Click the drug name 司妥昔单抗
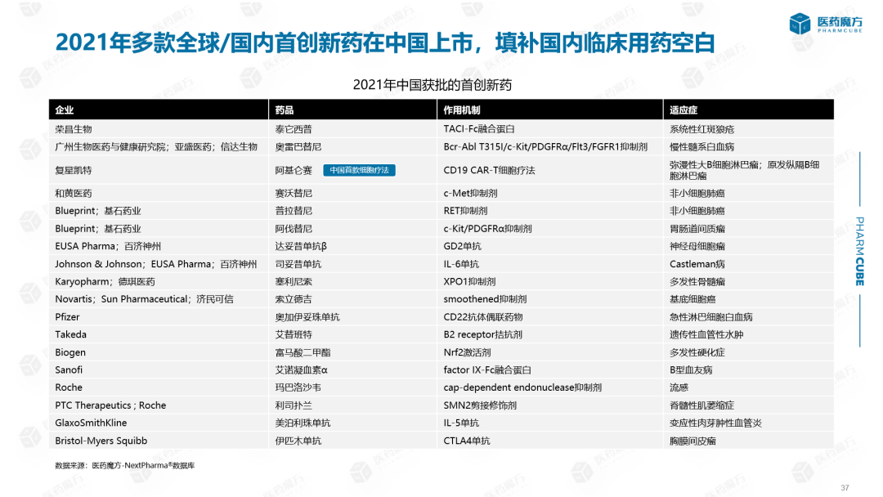The width and height of the screenshot is (883, 497). coord(298,264)
